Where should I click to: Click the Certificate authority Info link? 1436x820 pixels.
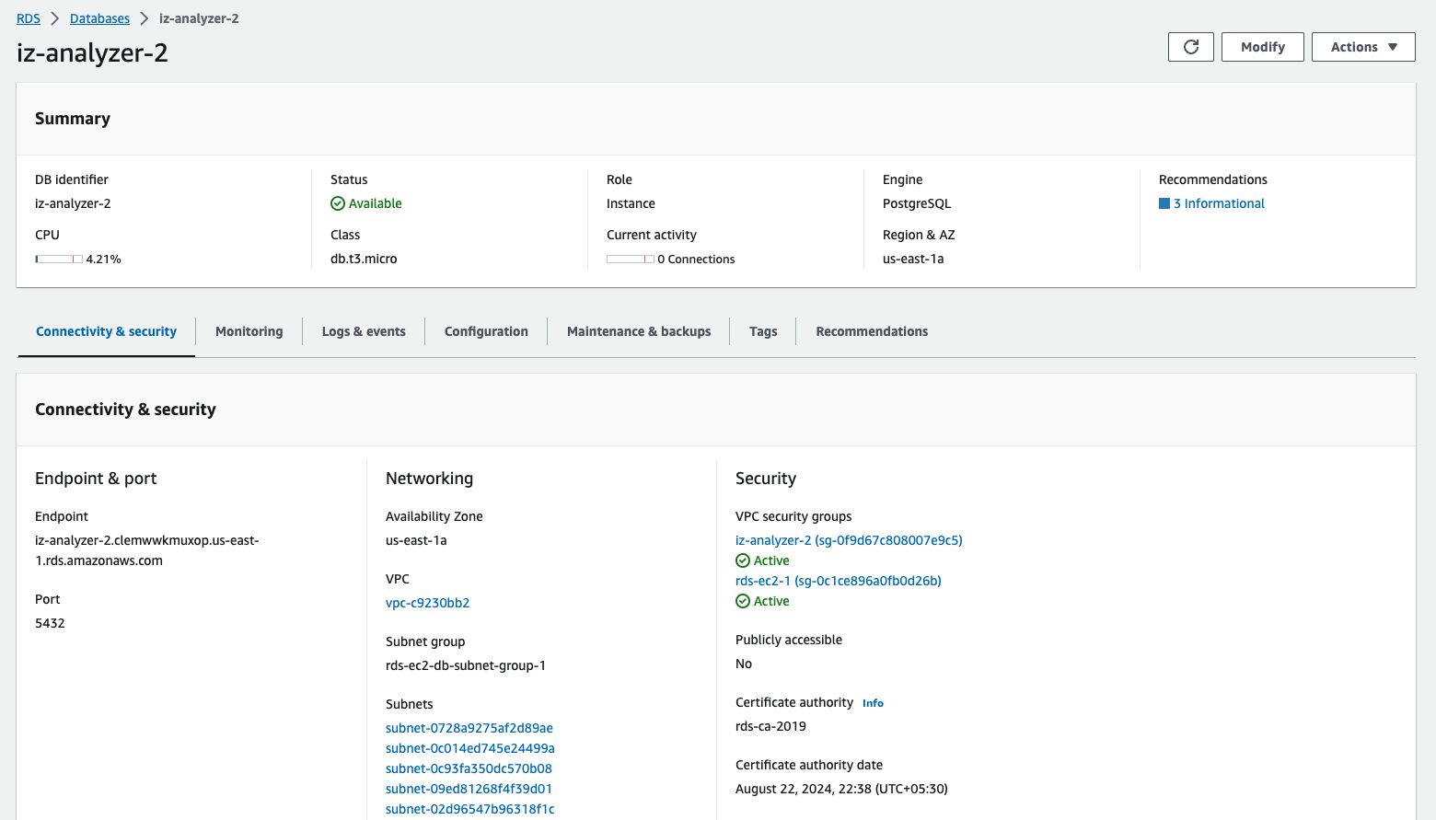(873, 703)
